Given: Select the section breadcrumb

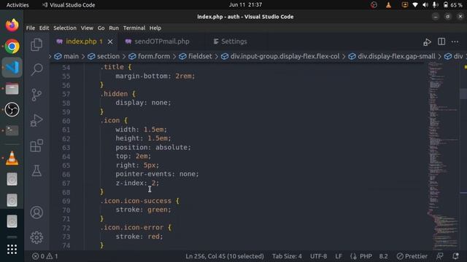Looking at the screenshot, I should (x=104, y=56).
